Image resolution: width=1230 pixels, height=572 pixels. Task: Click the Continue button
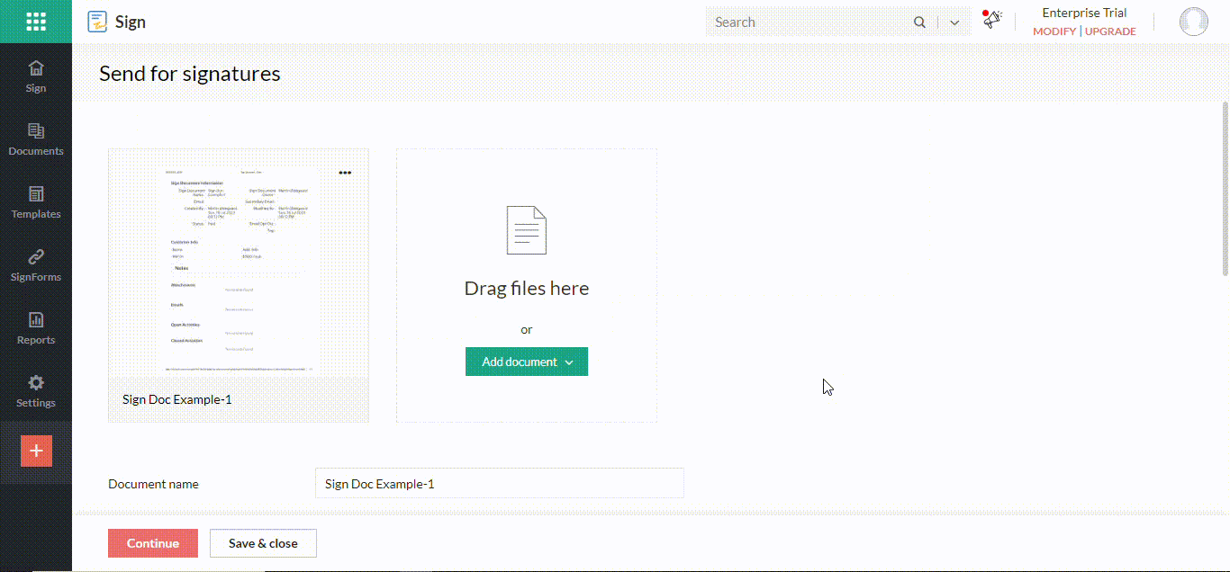(152, 543)
